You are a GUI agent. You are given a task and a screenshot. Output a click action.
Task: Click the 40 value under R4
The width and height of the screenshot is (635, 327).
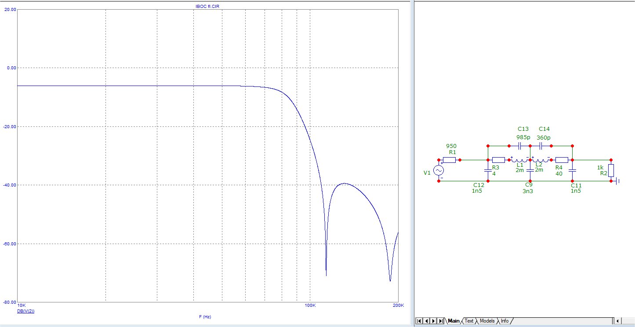coord(559,174)
